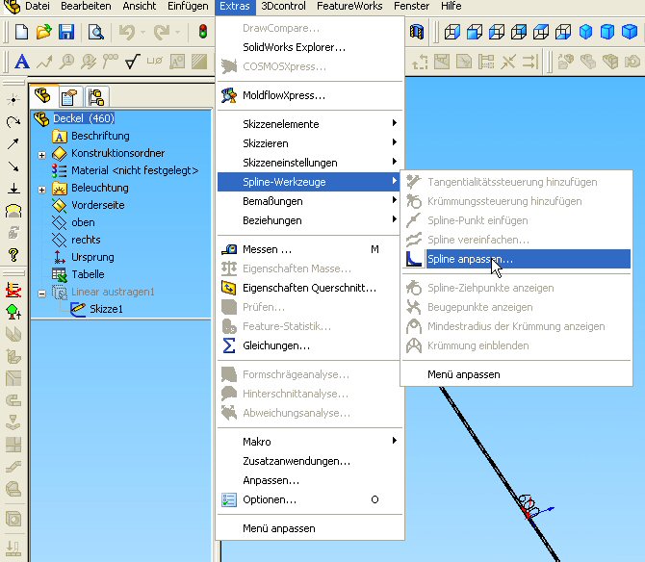The image size is (645, 562).
Task: Select Vorderseite plane item
Action: 98,205
